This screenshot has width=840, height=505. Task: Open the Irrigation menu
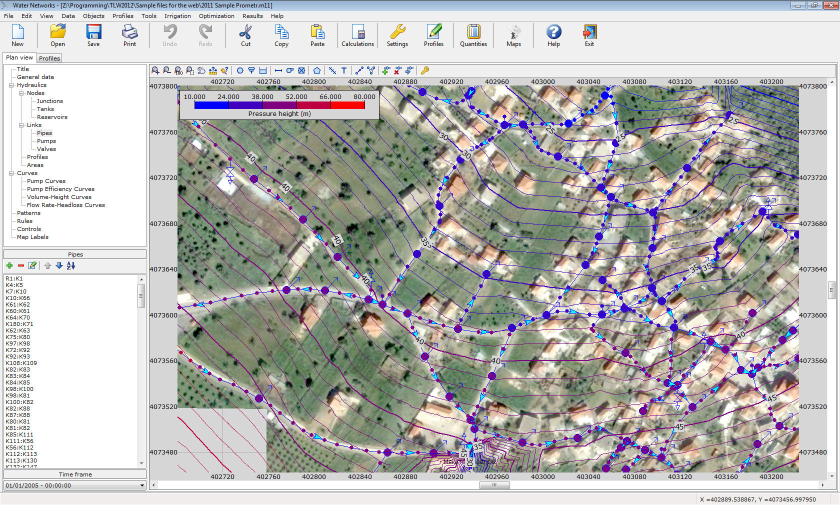tap(177, 16)
